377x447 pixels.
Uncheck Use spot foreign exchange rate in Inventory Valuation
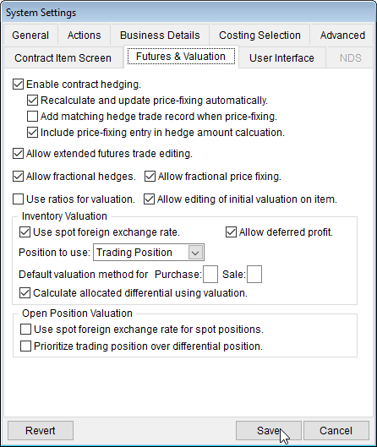click(25, 232)
